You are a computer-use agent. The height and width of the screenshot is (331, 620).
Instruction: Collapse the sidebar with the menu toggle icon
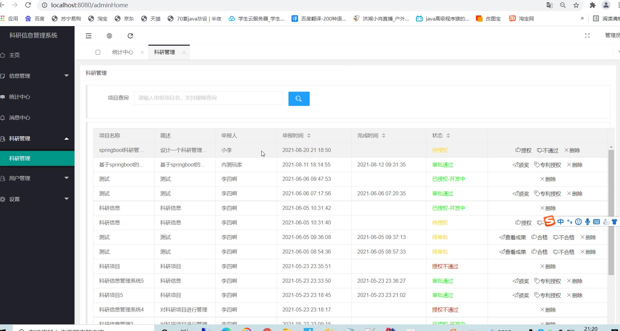pos(88,36)
